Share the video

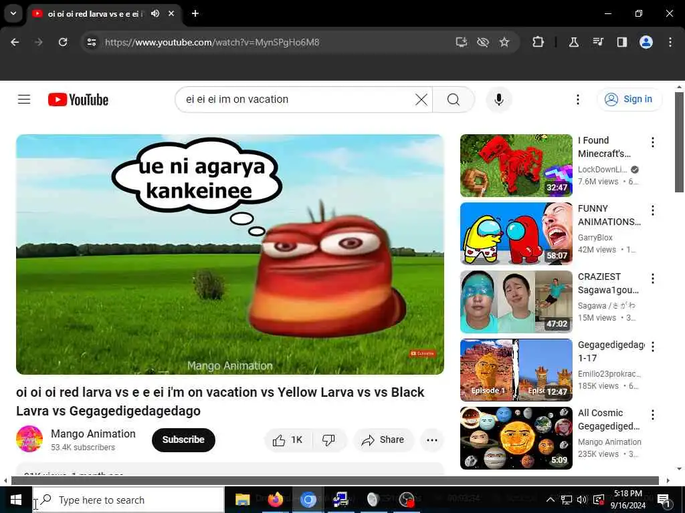pos(383,440)
